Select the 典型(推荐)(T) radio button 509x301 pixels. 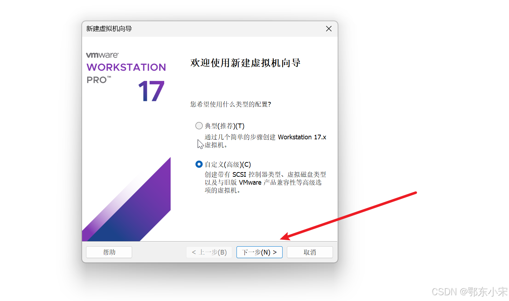[x=199, y=126]
